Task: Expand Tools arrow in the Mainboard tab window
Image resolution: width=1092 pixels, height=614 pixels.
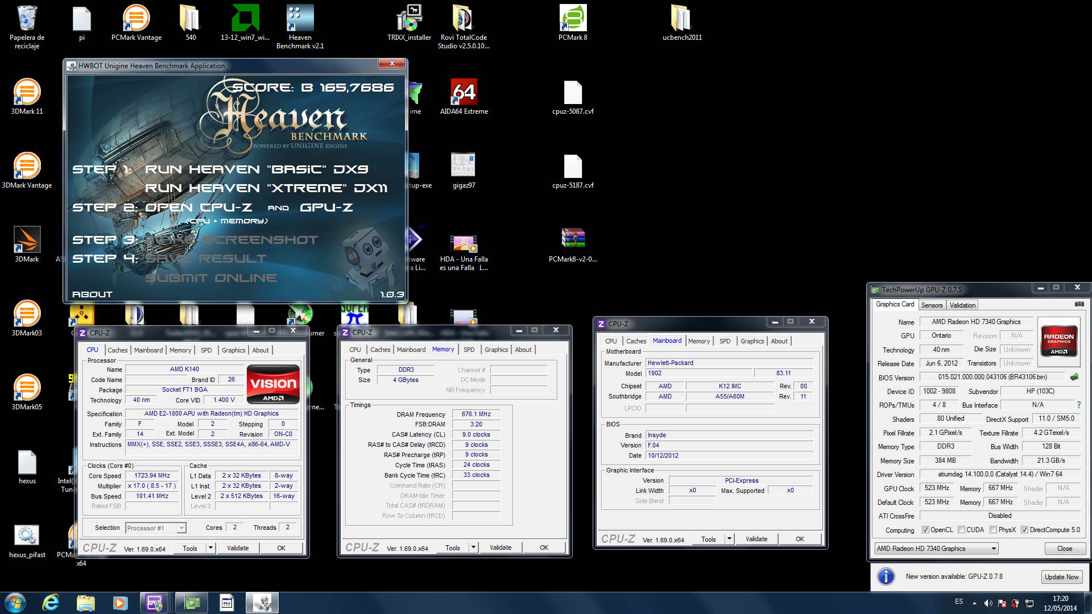Action: click(729, 539)
